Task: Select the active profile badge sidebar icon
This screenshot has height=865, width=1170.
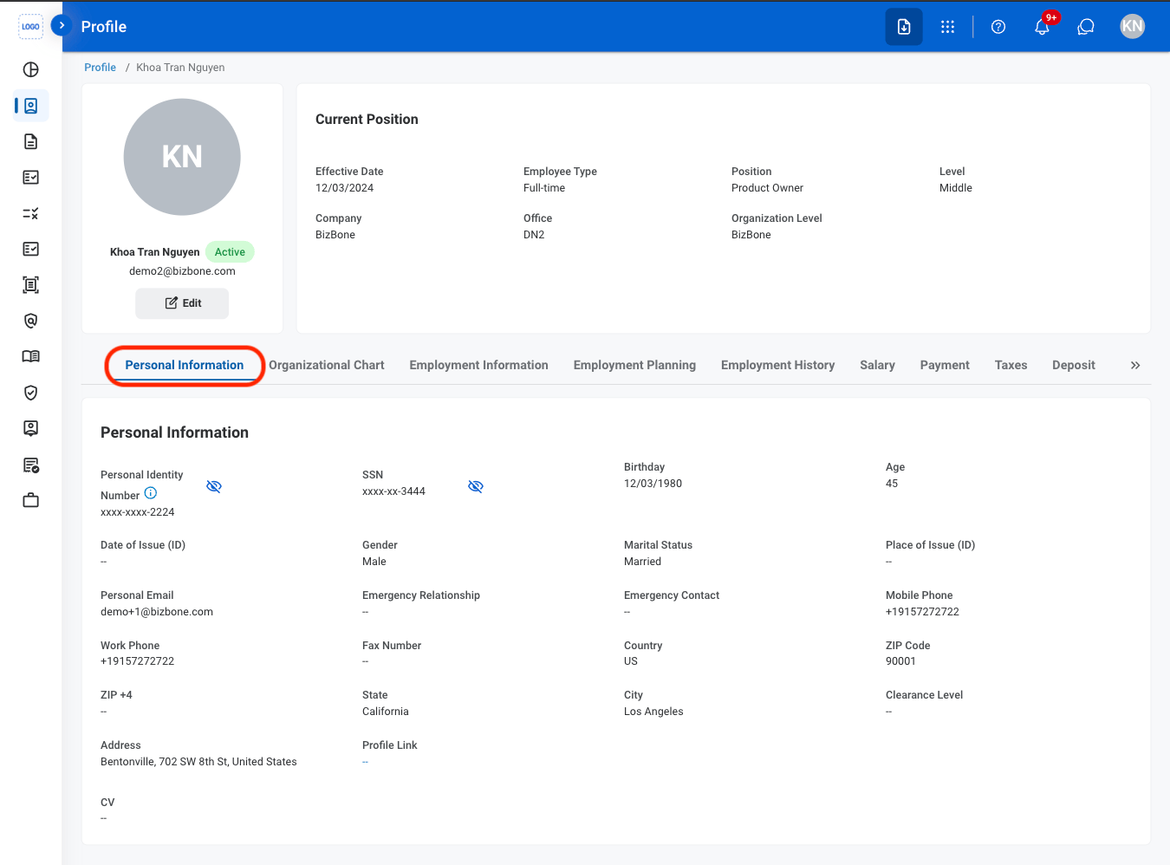Action: coord(31,106)
